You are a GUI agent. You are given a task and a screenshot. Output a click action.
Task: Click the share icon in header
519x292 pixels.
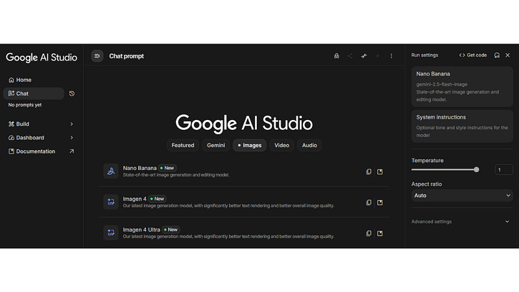350,56
